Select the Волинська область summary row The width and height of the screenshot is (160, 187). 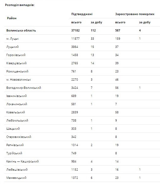tap(82, 31)
